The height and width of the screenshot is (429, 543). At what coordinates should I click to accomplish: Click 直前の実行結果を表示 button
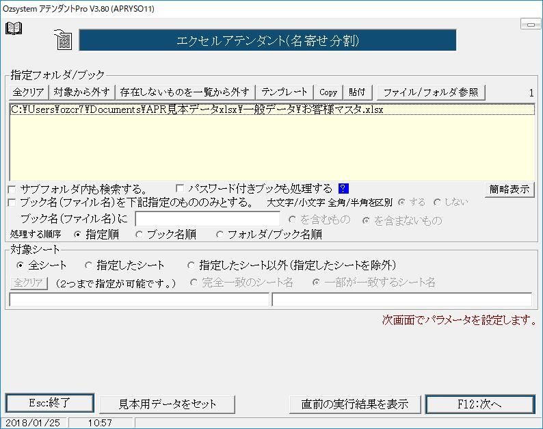(x=355, y=404)
